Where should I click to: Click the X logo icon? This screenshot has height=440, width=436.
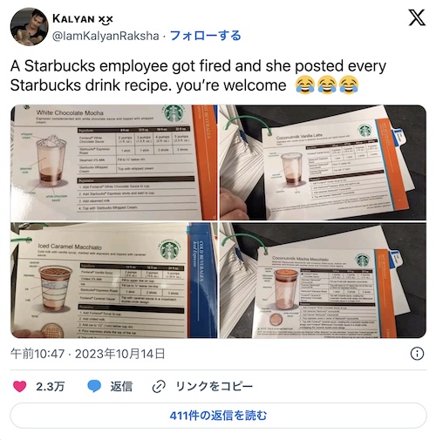[x=417, y=17]
